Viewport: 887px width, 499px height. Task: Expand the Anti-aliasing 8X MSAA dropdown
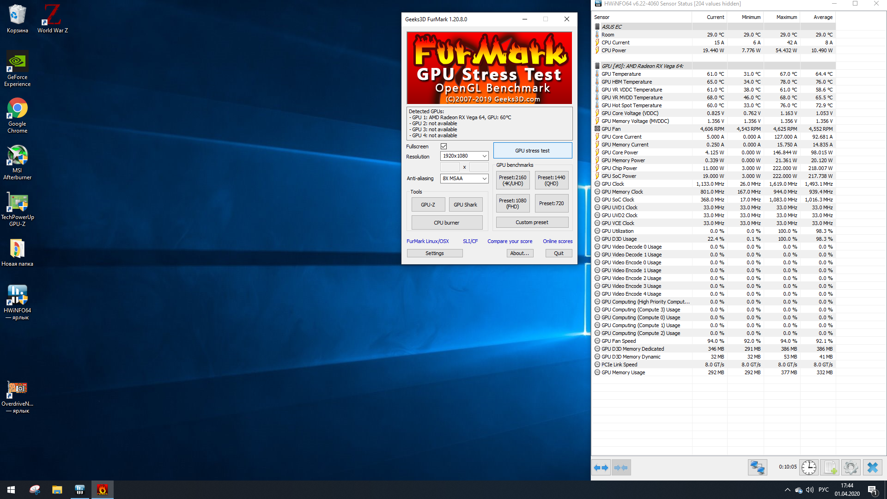click(464, 178)
